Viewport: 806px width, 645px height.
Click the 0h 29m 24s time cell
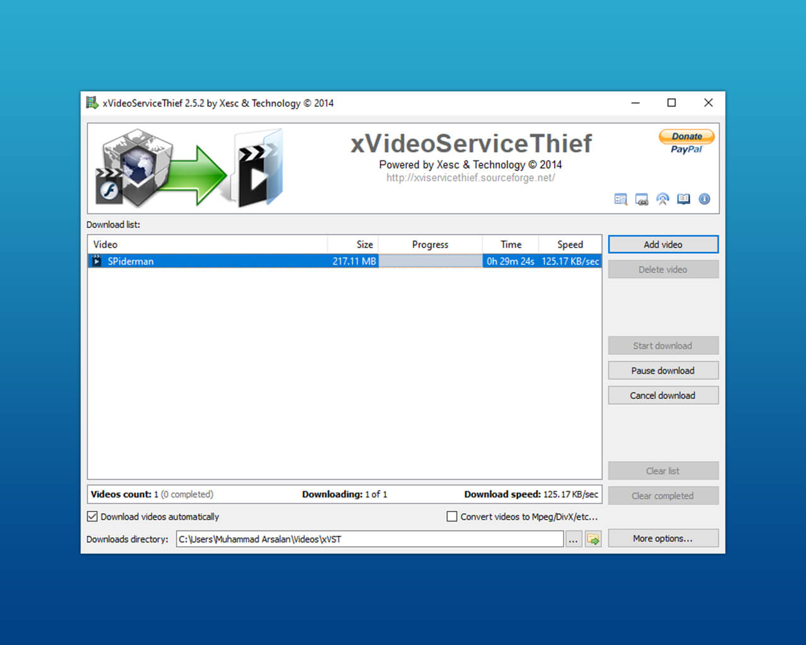511,261
